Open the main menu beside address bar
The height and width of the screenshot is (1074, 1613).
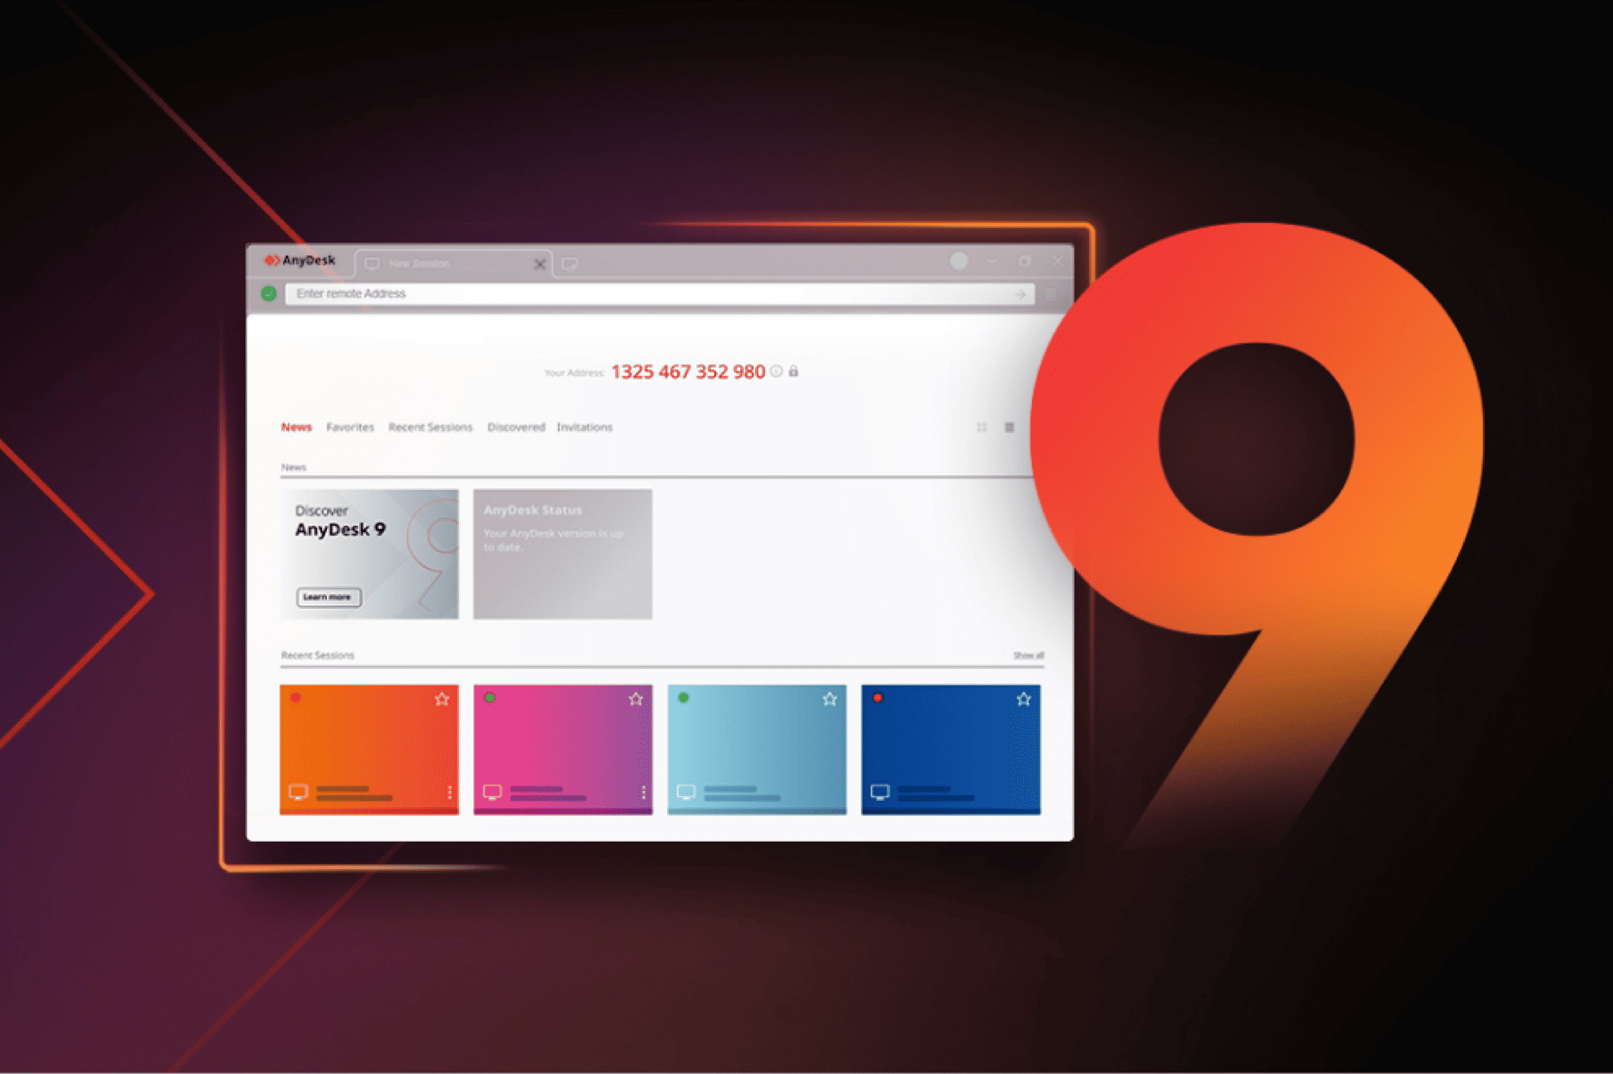pyautogui.click(x=1051, y=294)
